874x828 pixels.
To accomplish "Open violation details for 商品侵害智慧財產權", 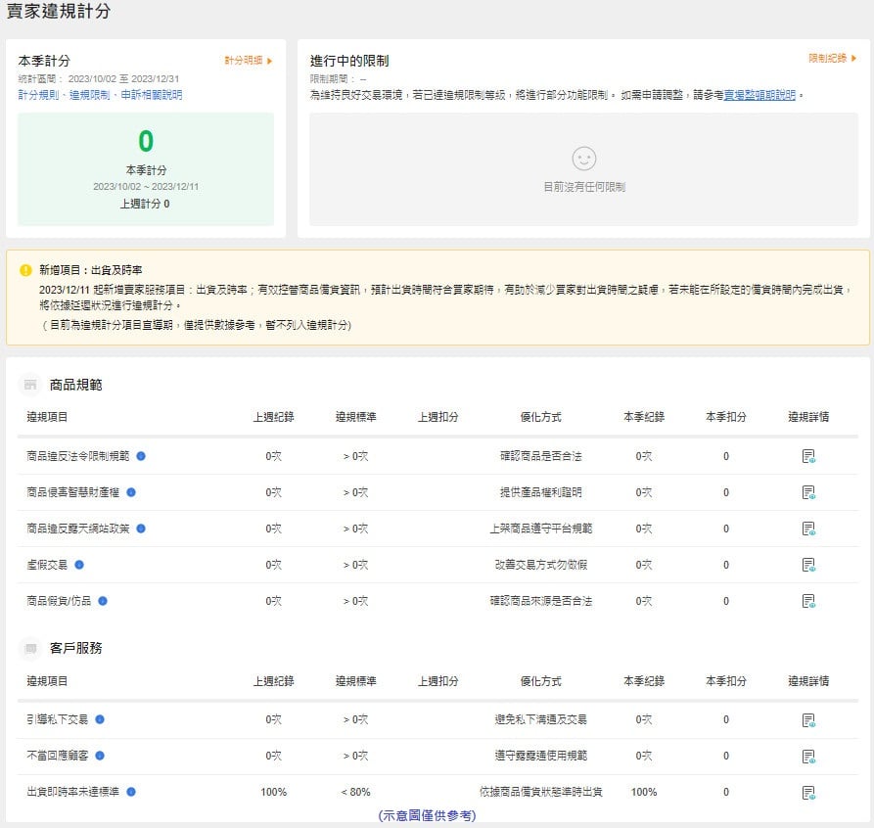I will (x=808, y=492).
